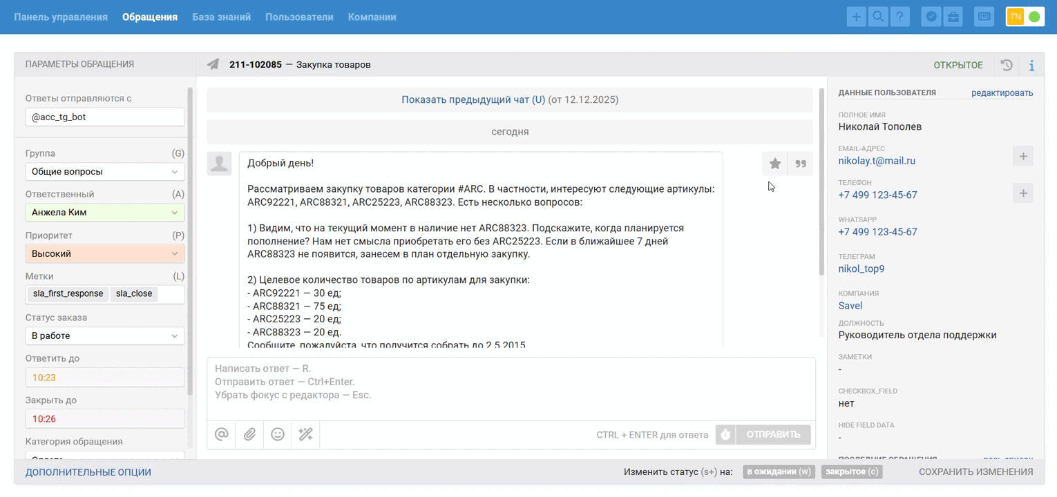The height and width of the screenshot is (497, 1057).
Task: Click the briefcase icon in header
Action: [953, 17]
